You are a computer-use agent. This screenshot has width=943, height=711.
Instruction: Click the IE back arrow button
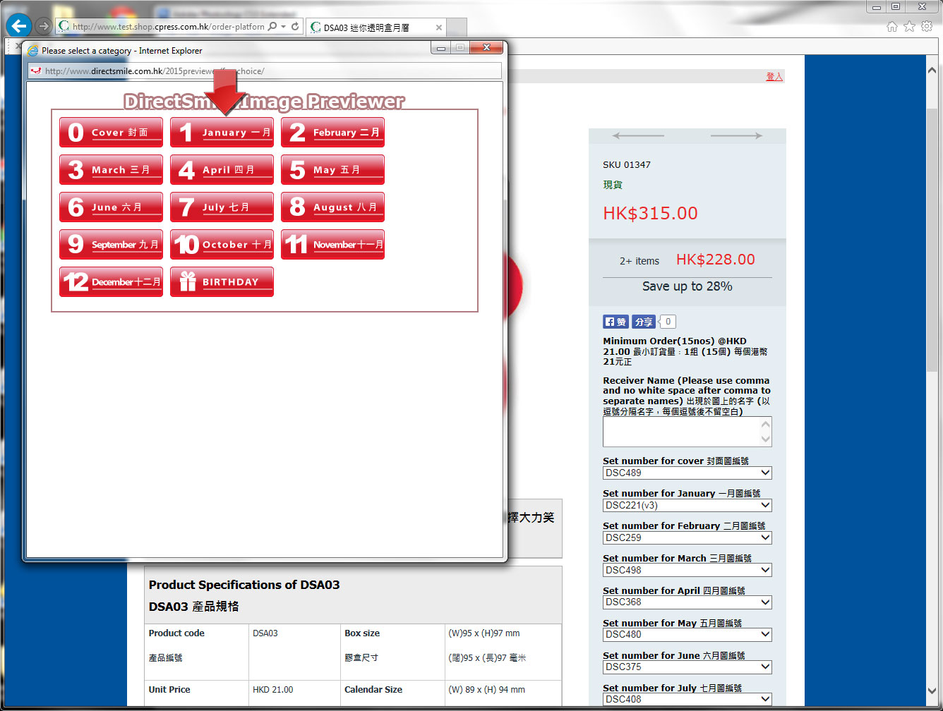tap(19, 26)
